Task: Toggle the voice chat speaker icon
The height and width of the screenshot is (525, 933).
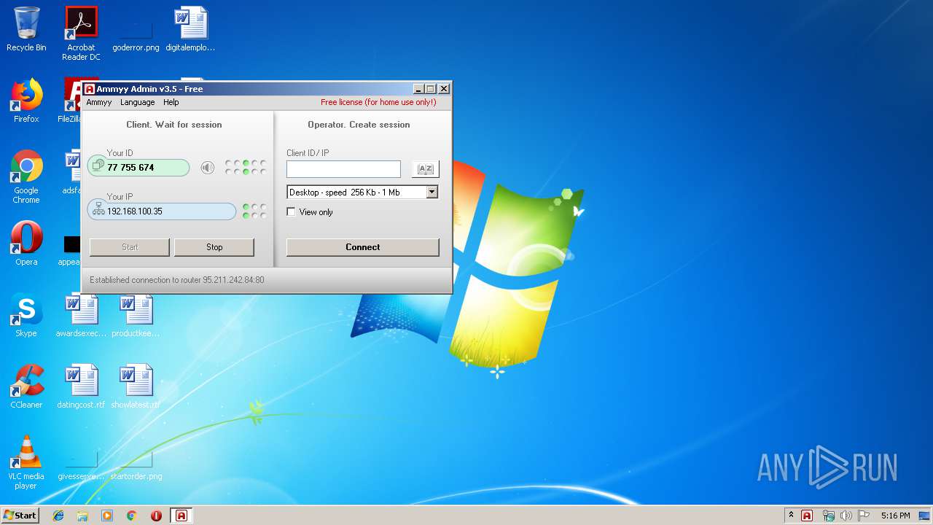Action: coord(208,168)
